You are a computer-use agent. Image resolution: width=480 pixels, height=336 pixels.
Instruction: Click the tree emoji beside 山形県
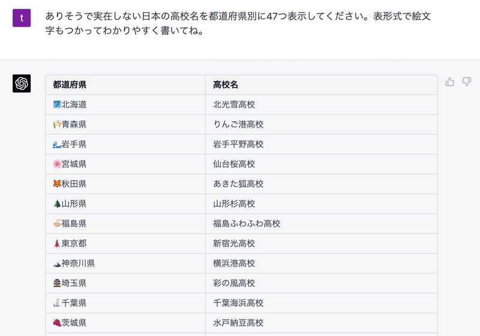coord(57,203)
